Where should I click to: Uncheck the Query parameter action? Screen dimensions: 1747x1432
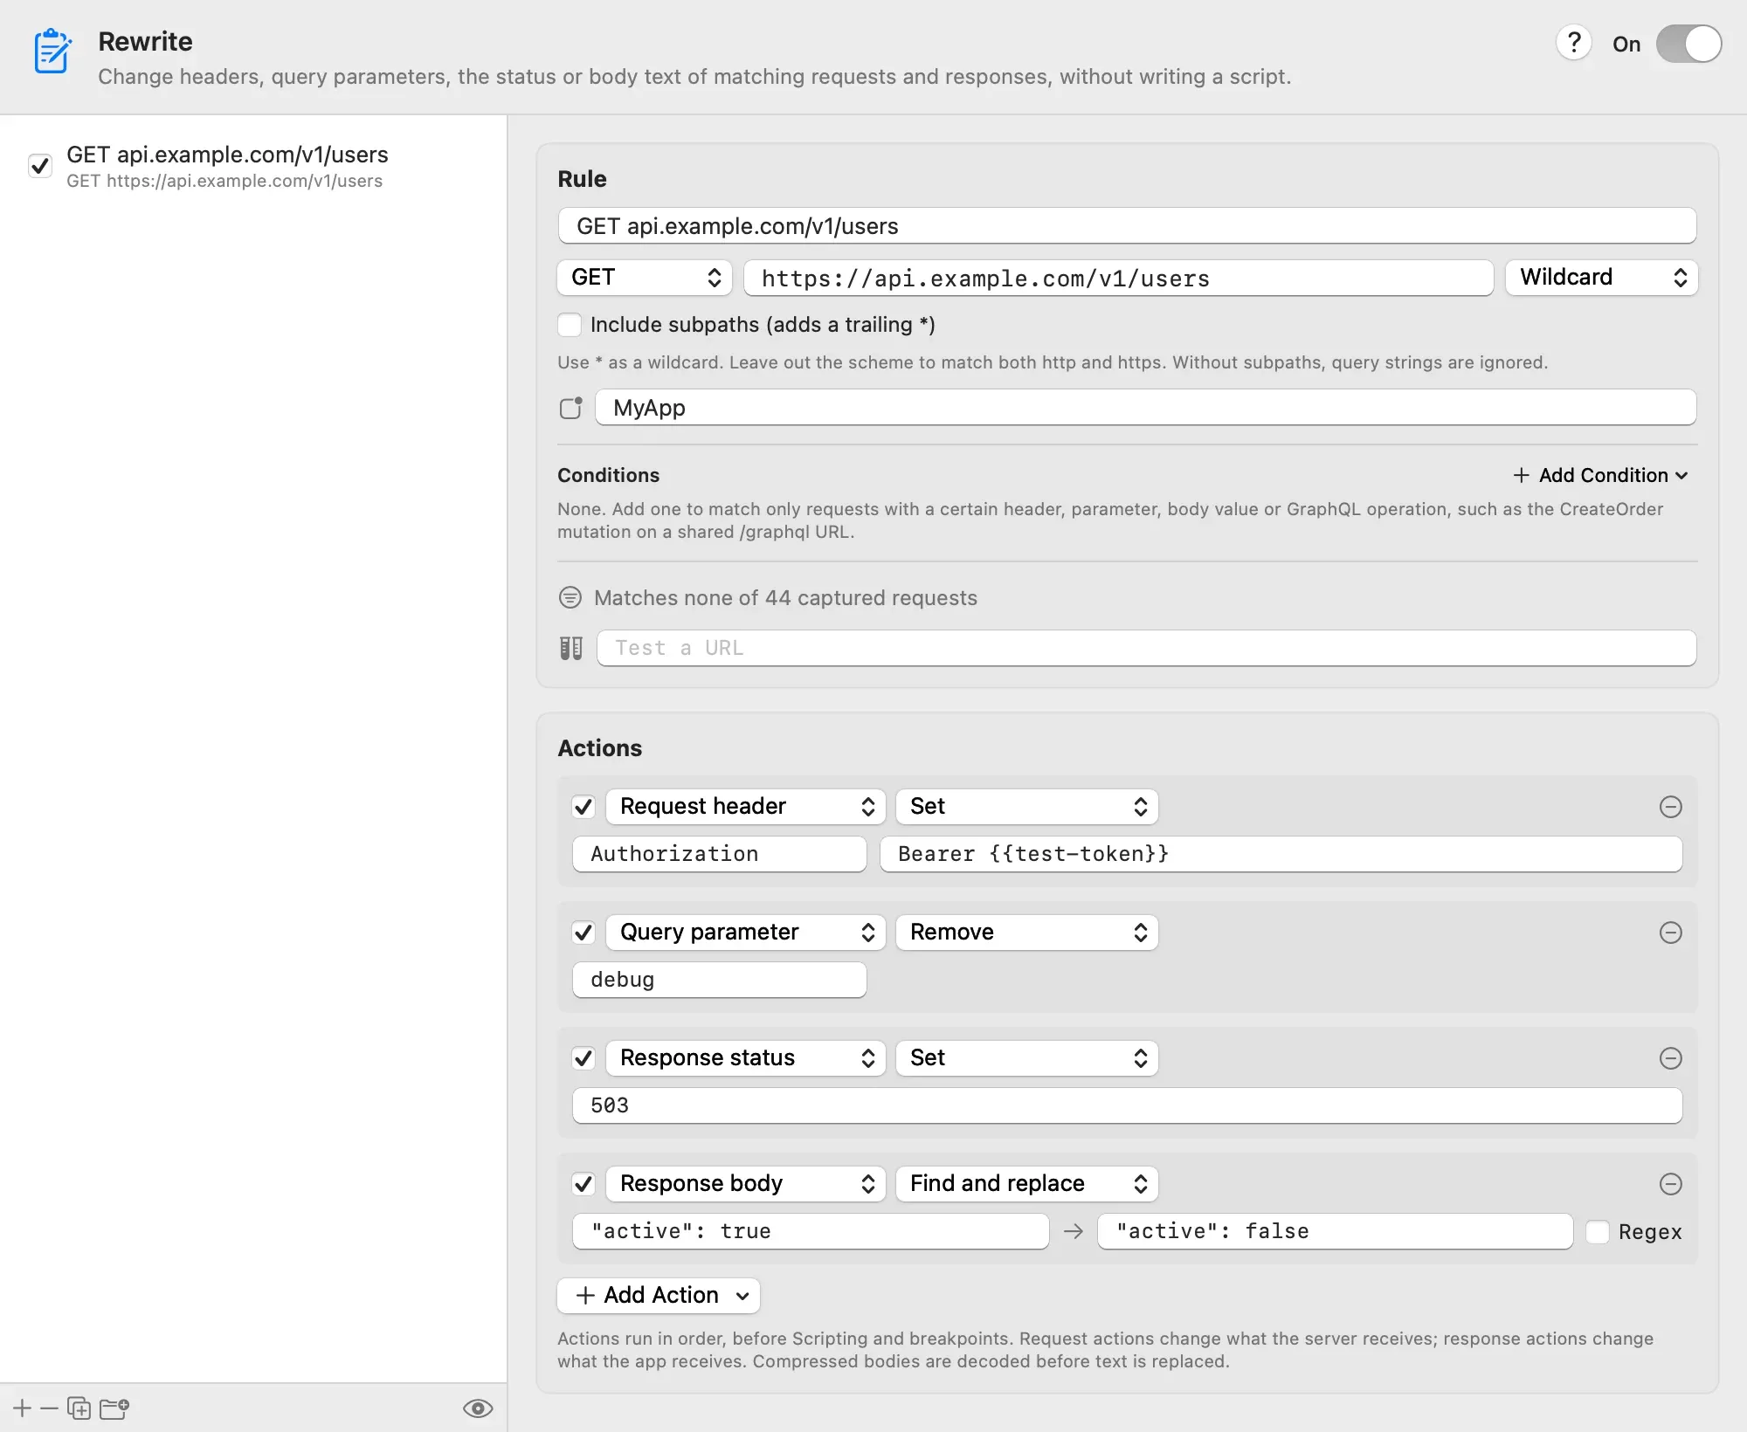coord(583,933)
